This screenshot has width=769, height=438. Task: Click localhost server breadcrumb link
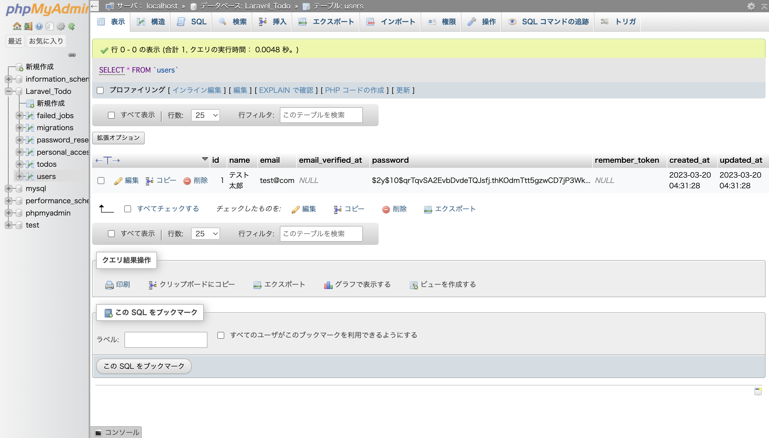162,6
